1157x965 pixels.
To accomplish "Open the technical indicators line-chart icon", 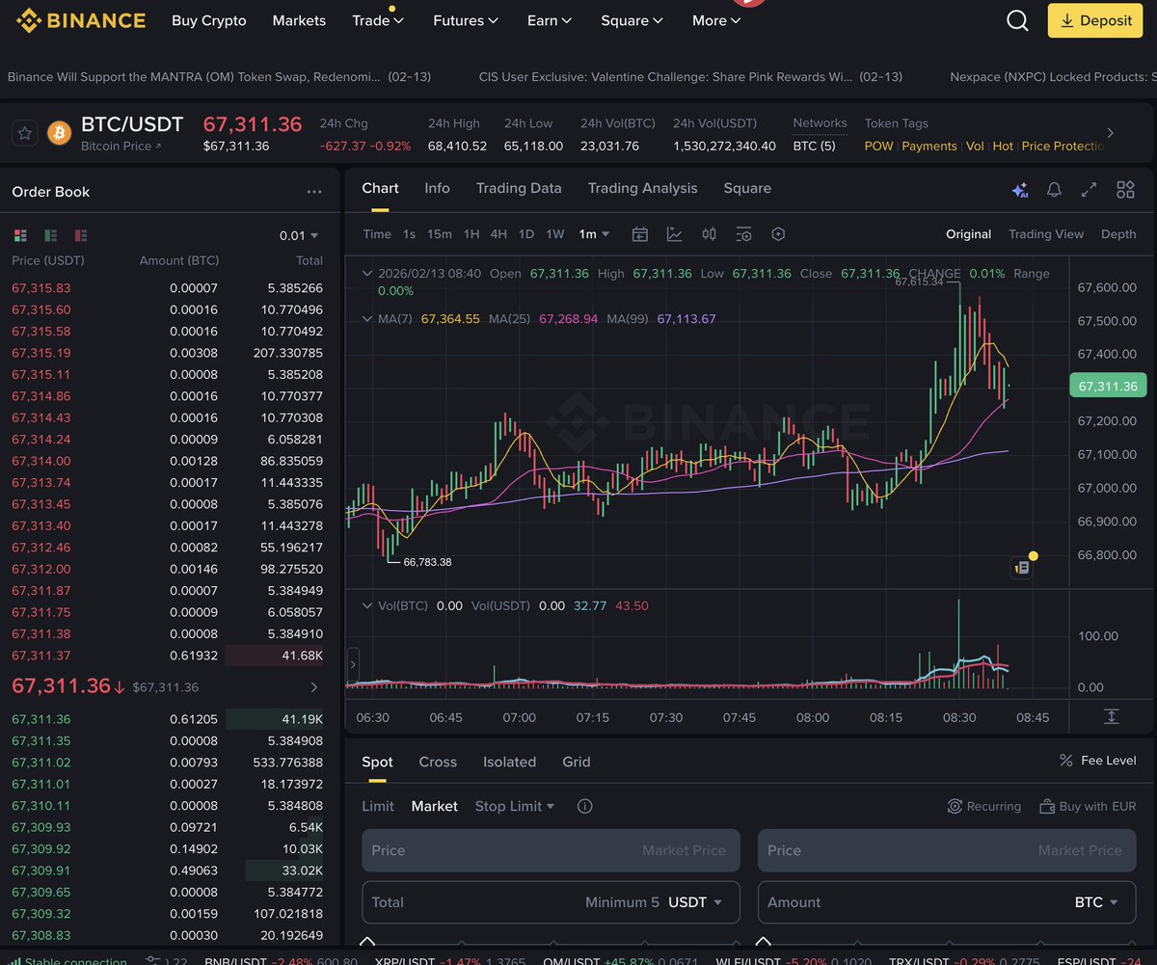I will pyautogui.click(x=674, y=234).
